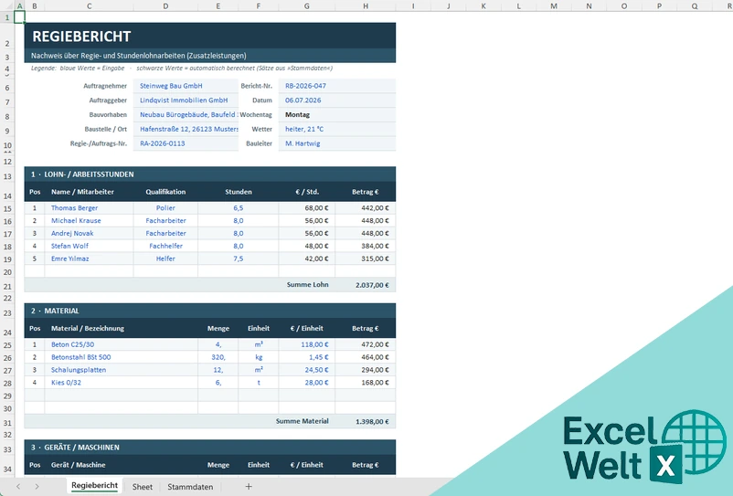The width and height of the screenshot is (733, 496).
Task: Click the Steinweg Bau GmbH cell
Action: pos(186,86)
